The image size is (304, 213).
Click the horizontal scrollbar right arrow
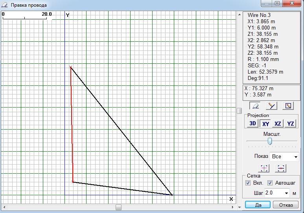point(233,207)
